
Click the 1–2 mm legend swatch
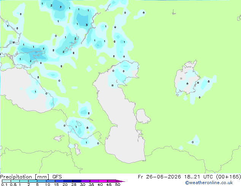24,181
